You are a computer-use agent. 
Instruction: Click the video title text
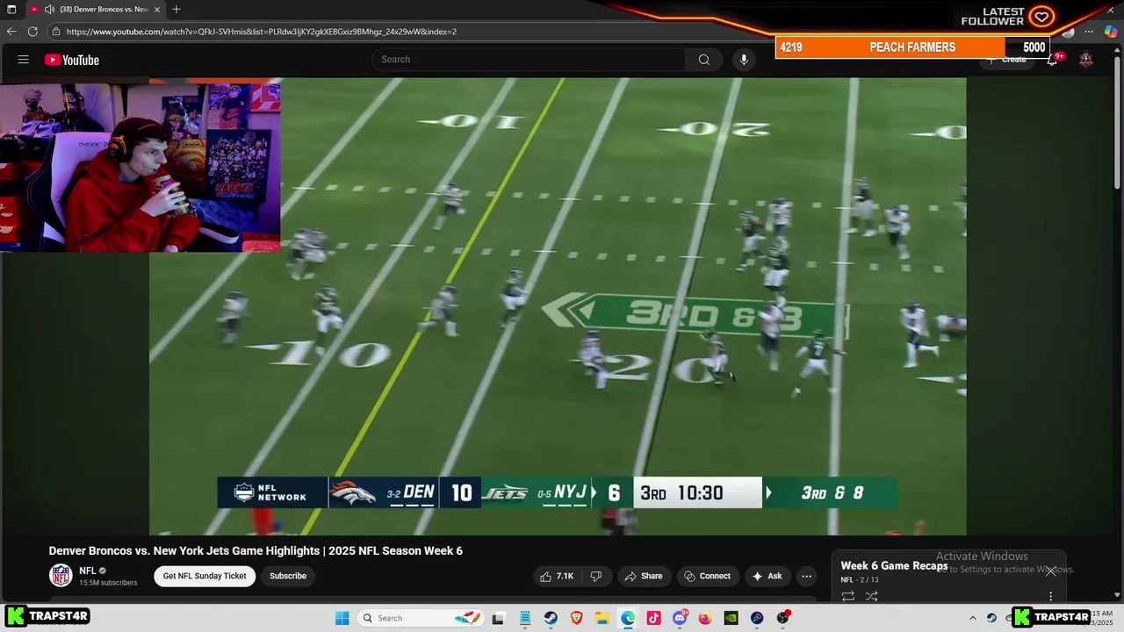click(256, 550)
